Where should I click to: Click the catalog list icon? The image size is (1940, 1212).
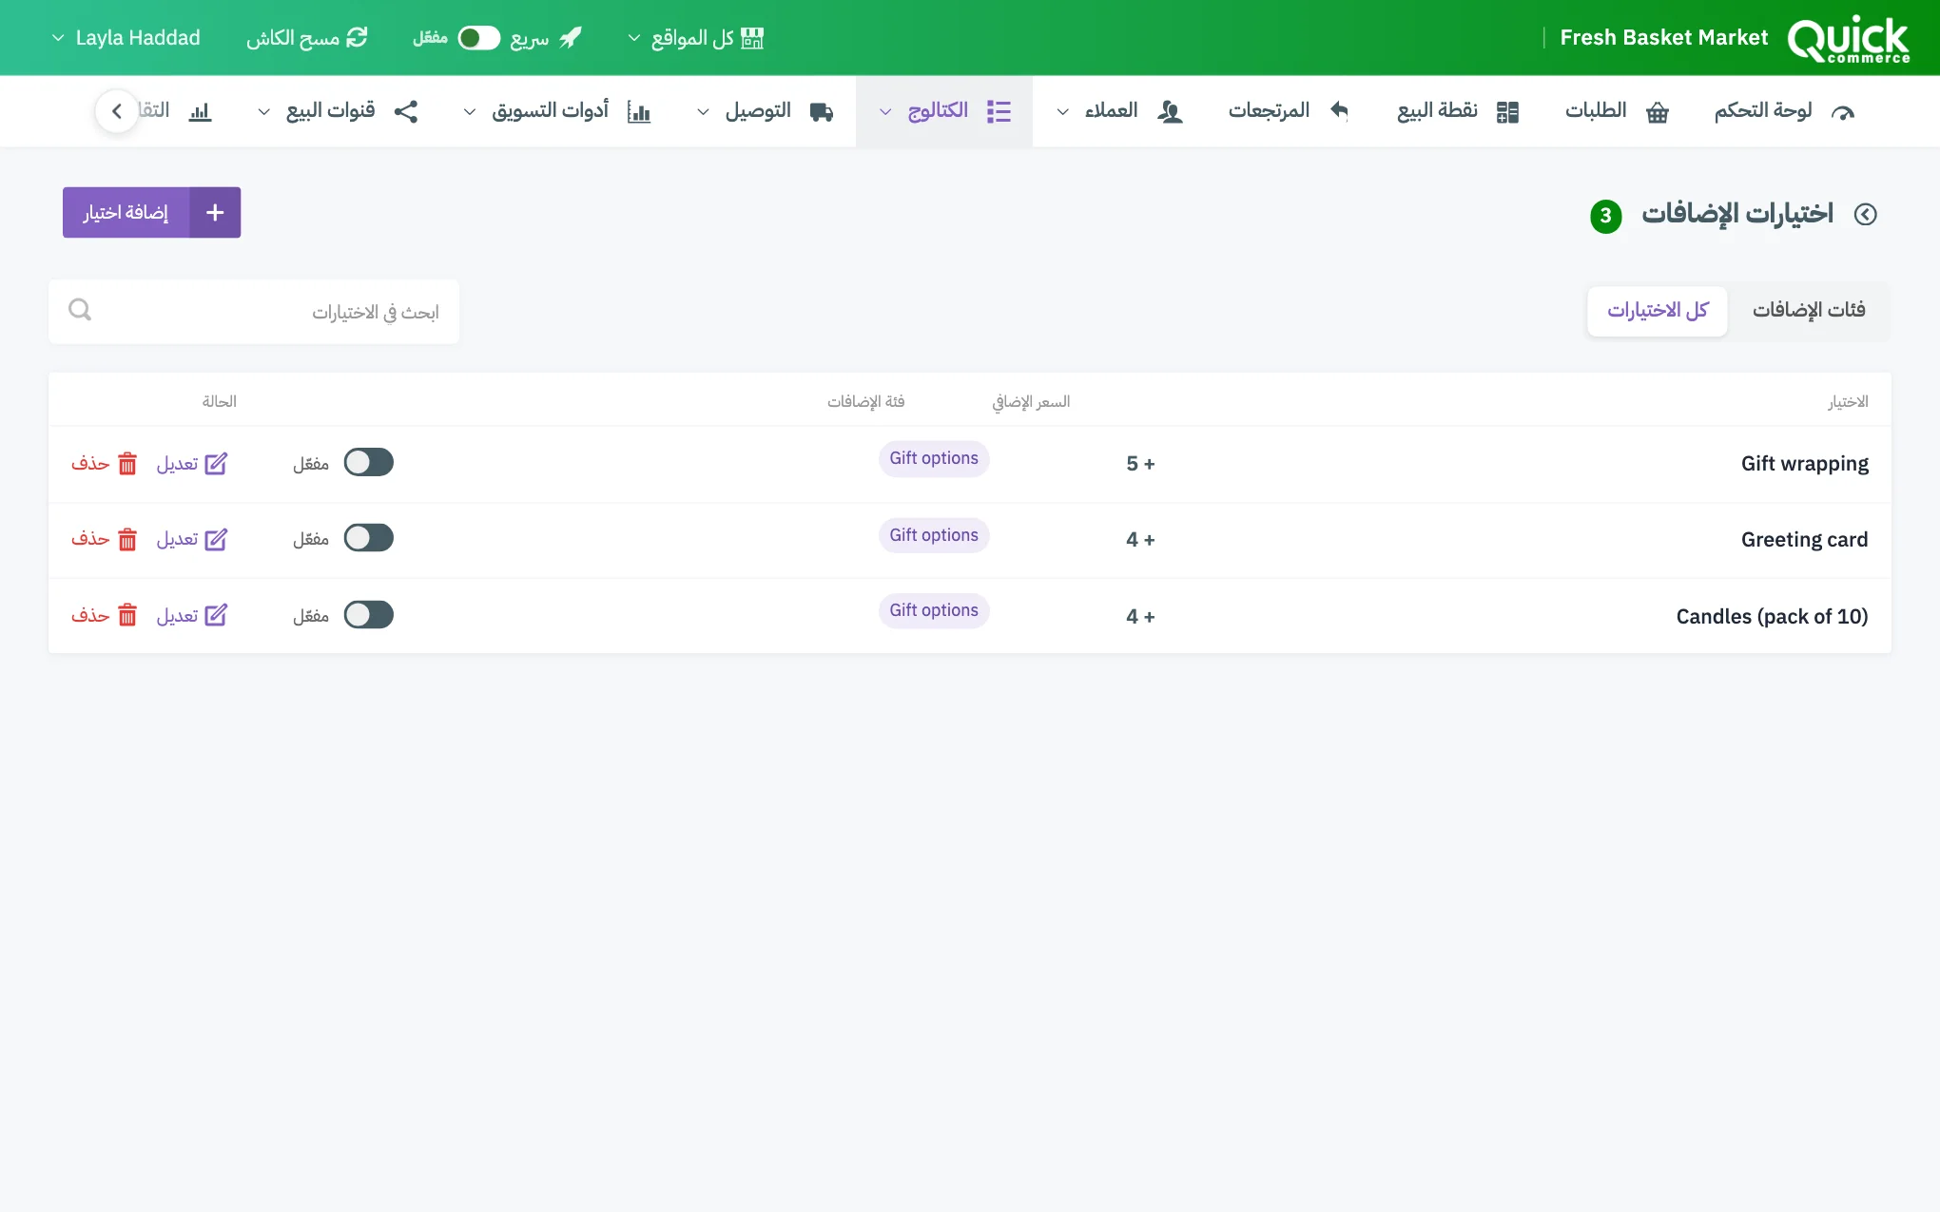coord(999,111)
